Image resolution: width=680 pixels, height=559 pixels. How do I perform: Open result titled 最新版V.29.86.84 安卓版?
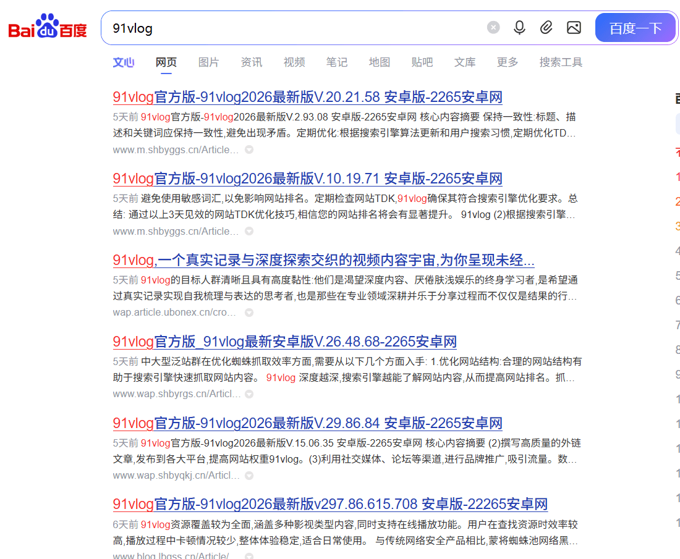click(x=307, y=423)
